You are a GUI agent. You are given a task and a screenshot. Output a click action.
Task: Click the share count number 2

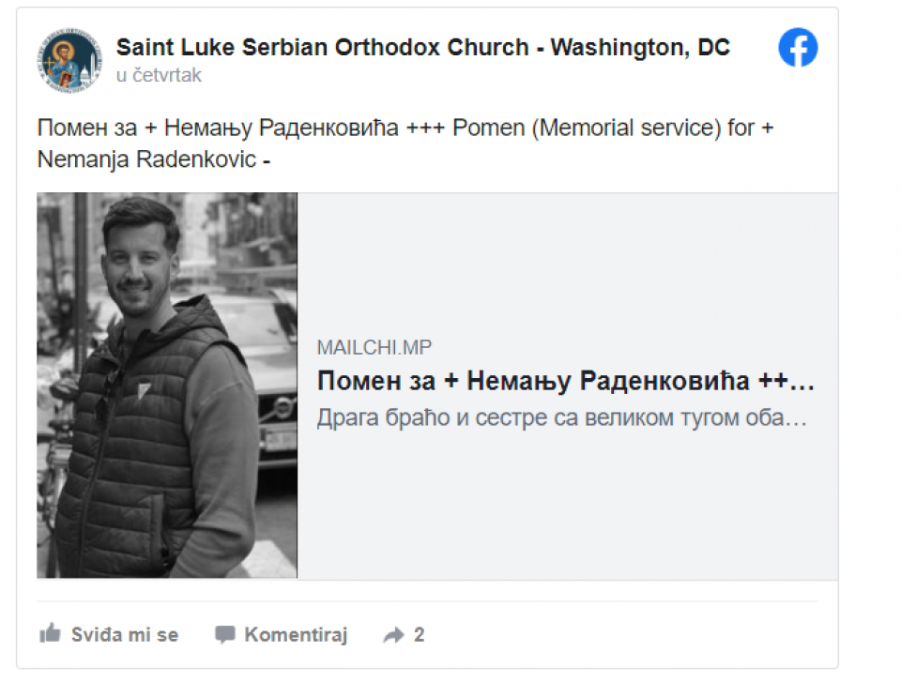(419, 634)
